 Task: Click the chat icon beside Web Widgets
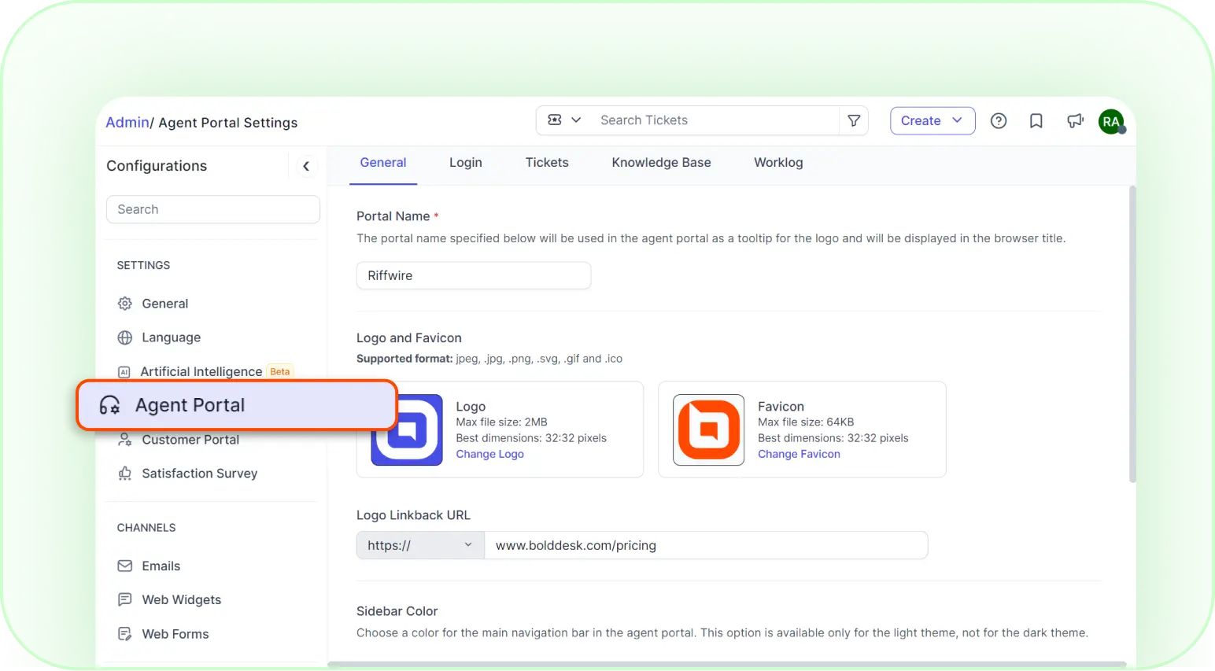click(x=124, y=600)
